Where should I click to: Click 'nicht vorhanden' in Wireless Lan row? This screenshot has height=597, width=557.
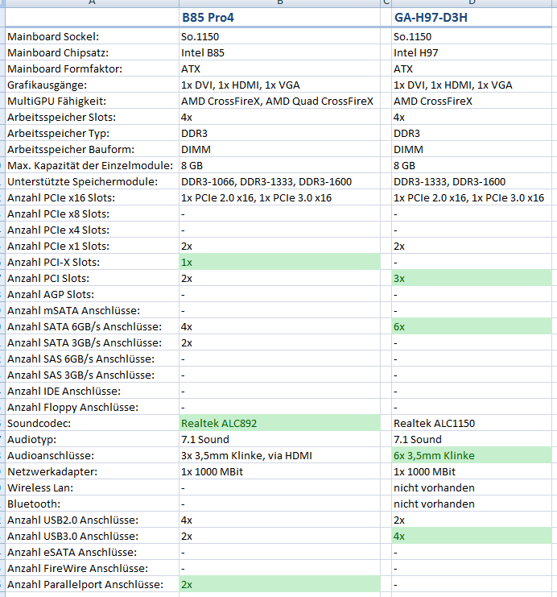(x=472, y=487)
